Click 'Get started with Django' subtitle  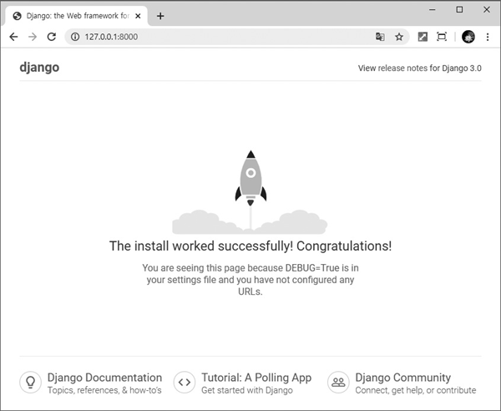click(x=247, y=390)
